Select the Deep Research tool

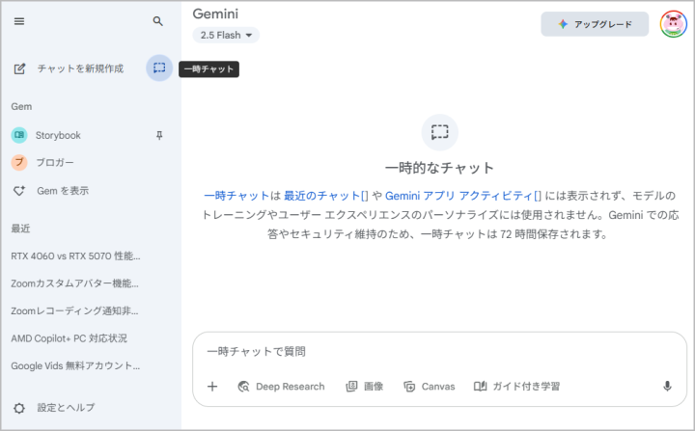click(281, 387)
